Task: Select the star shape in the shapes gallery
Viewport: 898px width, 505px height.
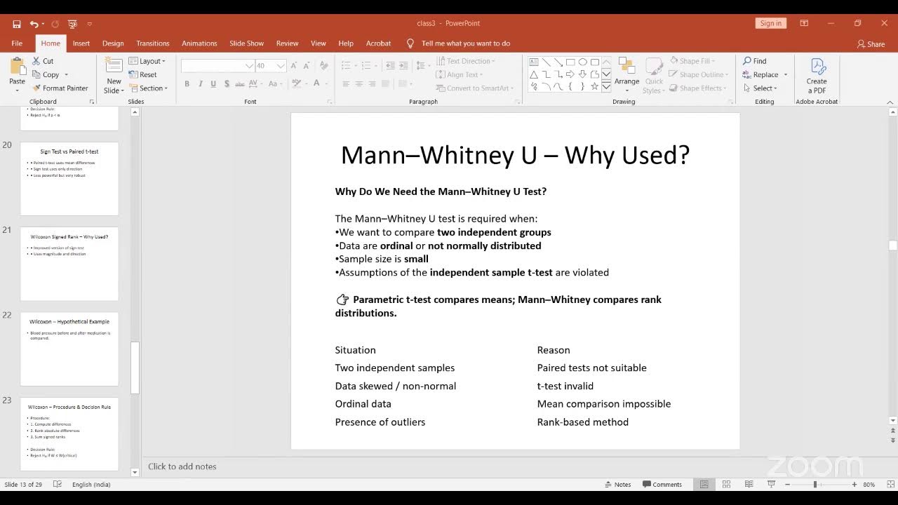Action: (x=594, y=86)
